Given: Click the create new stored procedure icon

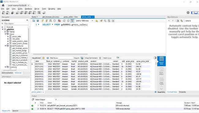Looking at the screenshot, I should pyautogui.click(x=30, y=13).
